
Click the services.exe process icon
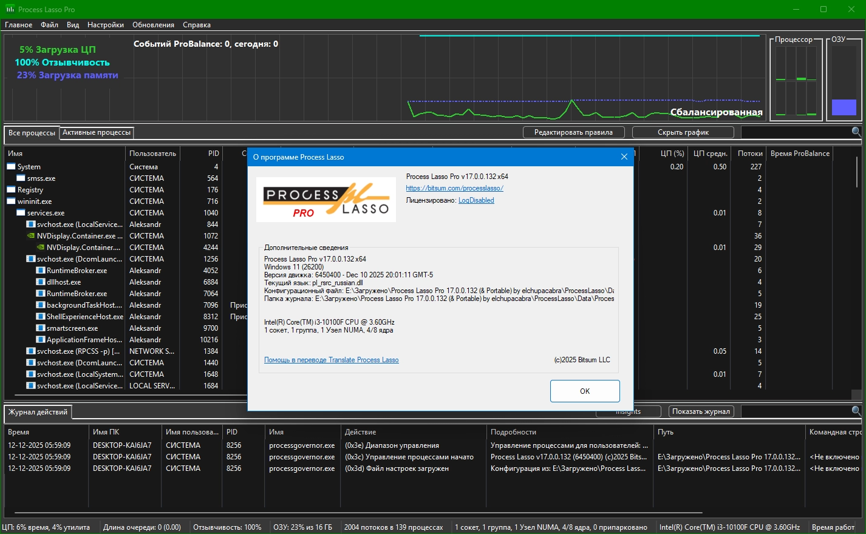(21, 212)
